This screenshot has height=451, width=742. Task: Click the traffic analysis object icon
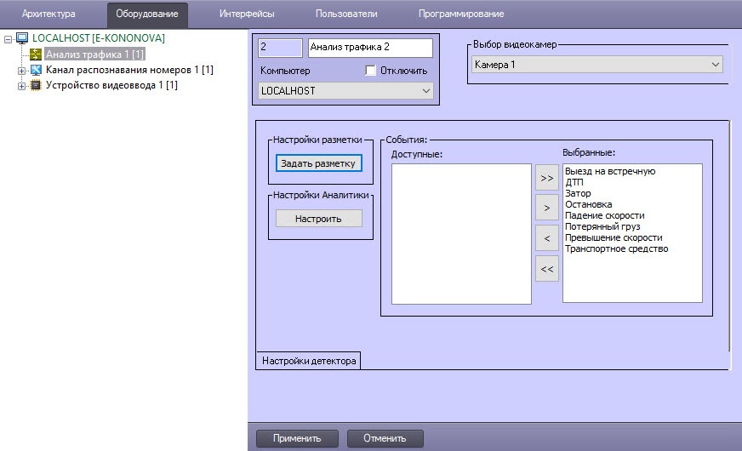(x=36, y=54)
